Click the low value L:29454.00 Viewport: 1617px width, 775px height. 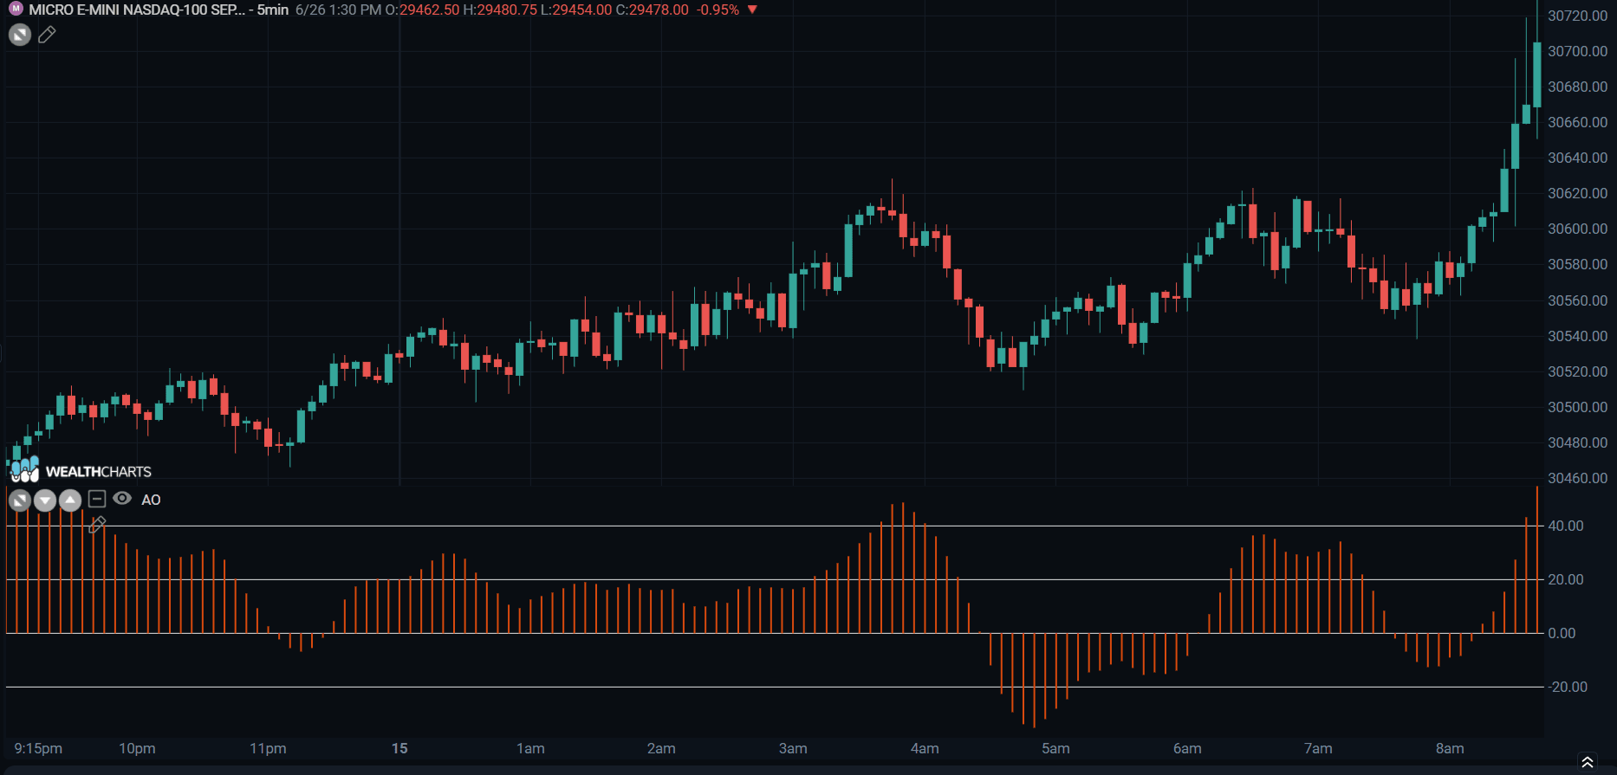576,10
